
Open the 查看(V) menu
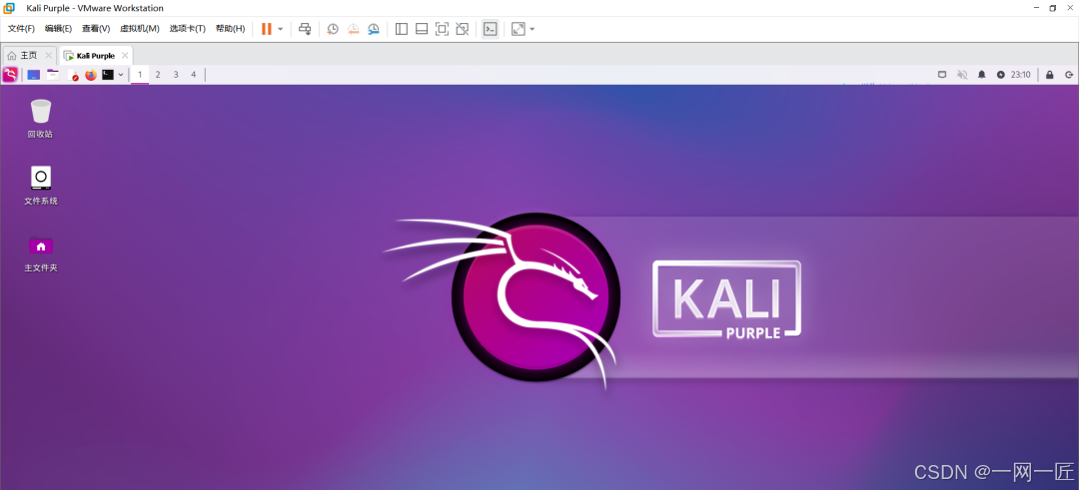(x=96, y=29)
